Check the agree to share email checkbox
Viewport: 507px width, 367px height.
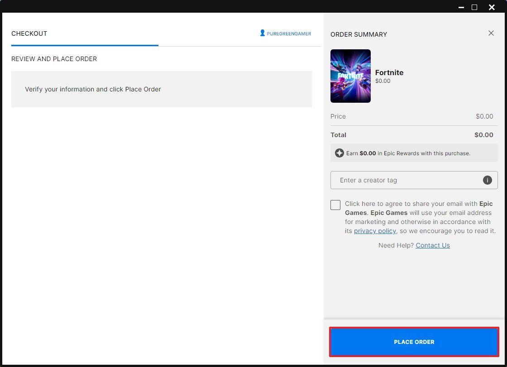[x=335, y=205]
